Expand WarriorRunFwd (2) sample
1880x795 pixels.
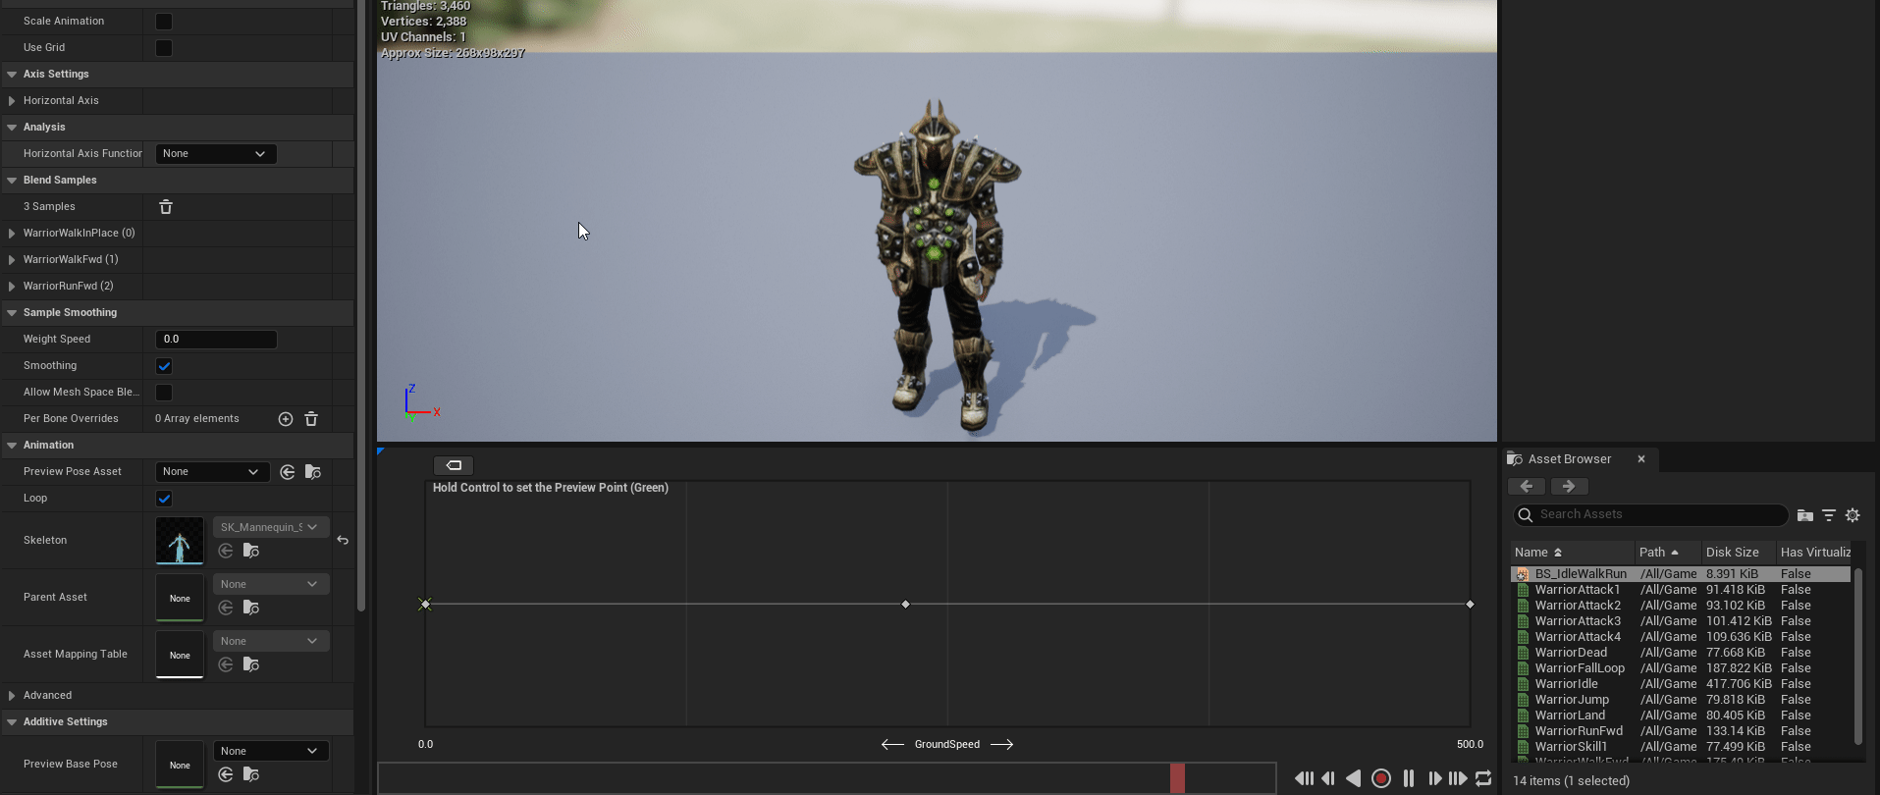(x=12, y=287)
